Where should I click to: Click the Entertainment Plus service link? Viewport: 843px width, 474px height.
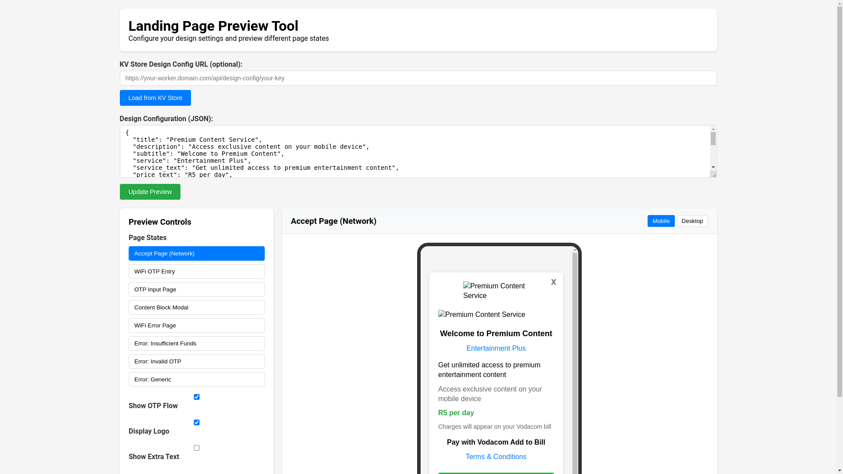pos(496,348)
